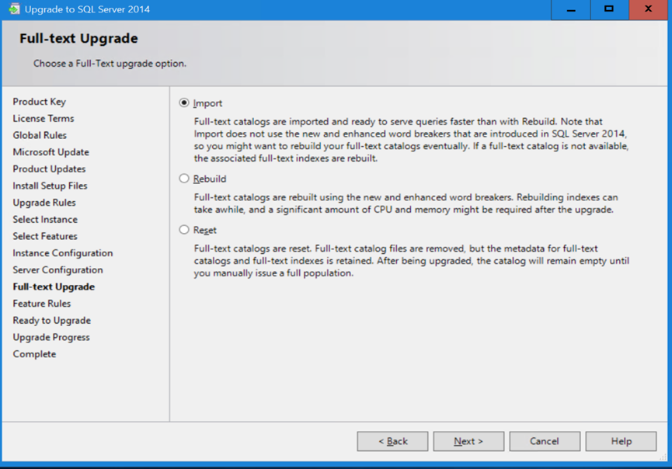Click the 'Choose a Full-Text upgrade option.' subtitle
Viewport: 672px width, 469px height.
(x=110, y=64)
